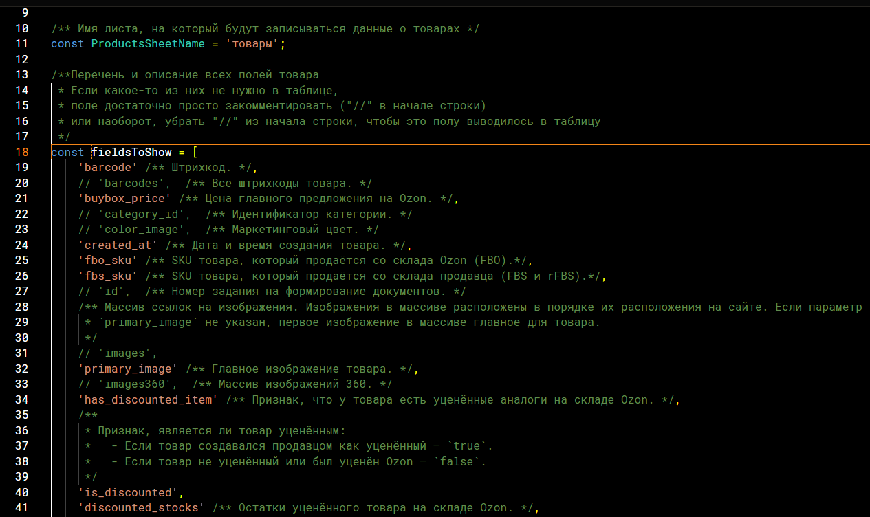
Task: Click the commented 'images' entry on line 31
Action: (124, 353)
